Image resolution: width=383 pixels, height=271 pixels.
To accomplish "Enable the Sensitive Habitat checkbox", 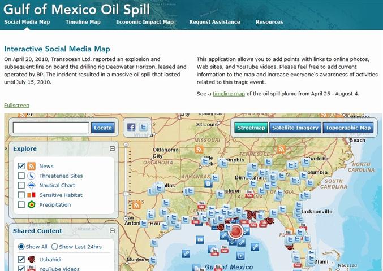I will [x=21, y=195].
